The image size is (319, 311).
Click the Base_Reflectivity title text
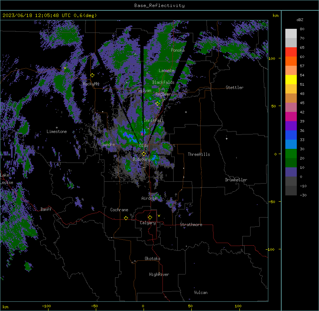159,6
